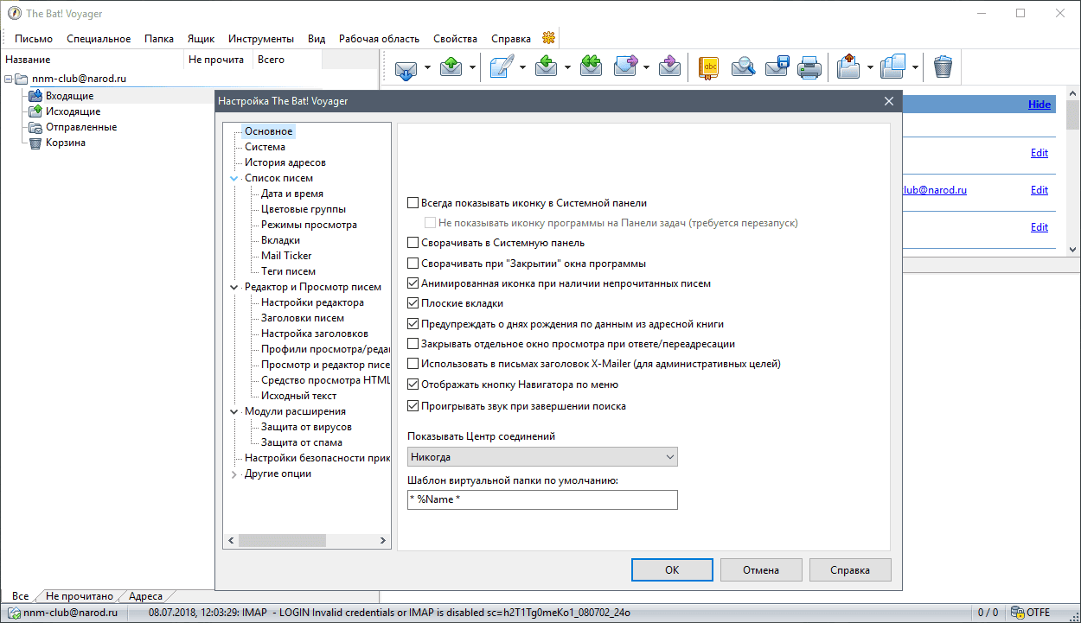Click the settings tree horizontal scrollbar thumb

[282, 541]
